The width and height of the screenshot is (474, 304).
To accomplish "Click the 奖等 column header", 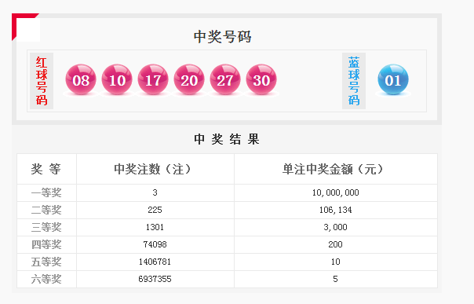I will click(46, 169).
